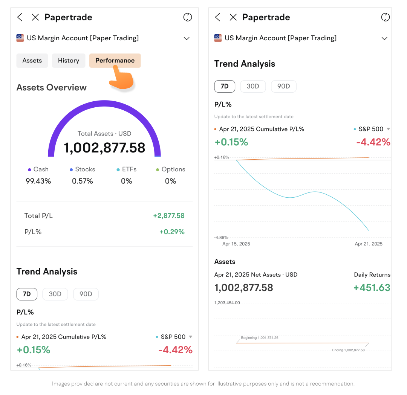Viewport: 407px width, 395px height.
Task: Tap the back arrow on the left screen
Action: [20, 17]
